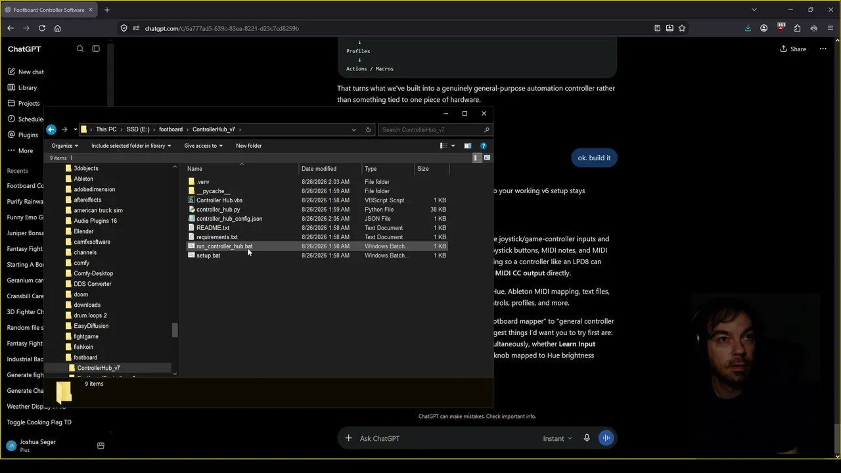The width and height of the screenshot is (841, 473).
Task: Open browser extensions puzzle icon
Action: pos(798,28)
